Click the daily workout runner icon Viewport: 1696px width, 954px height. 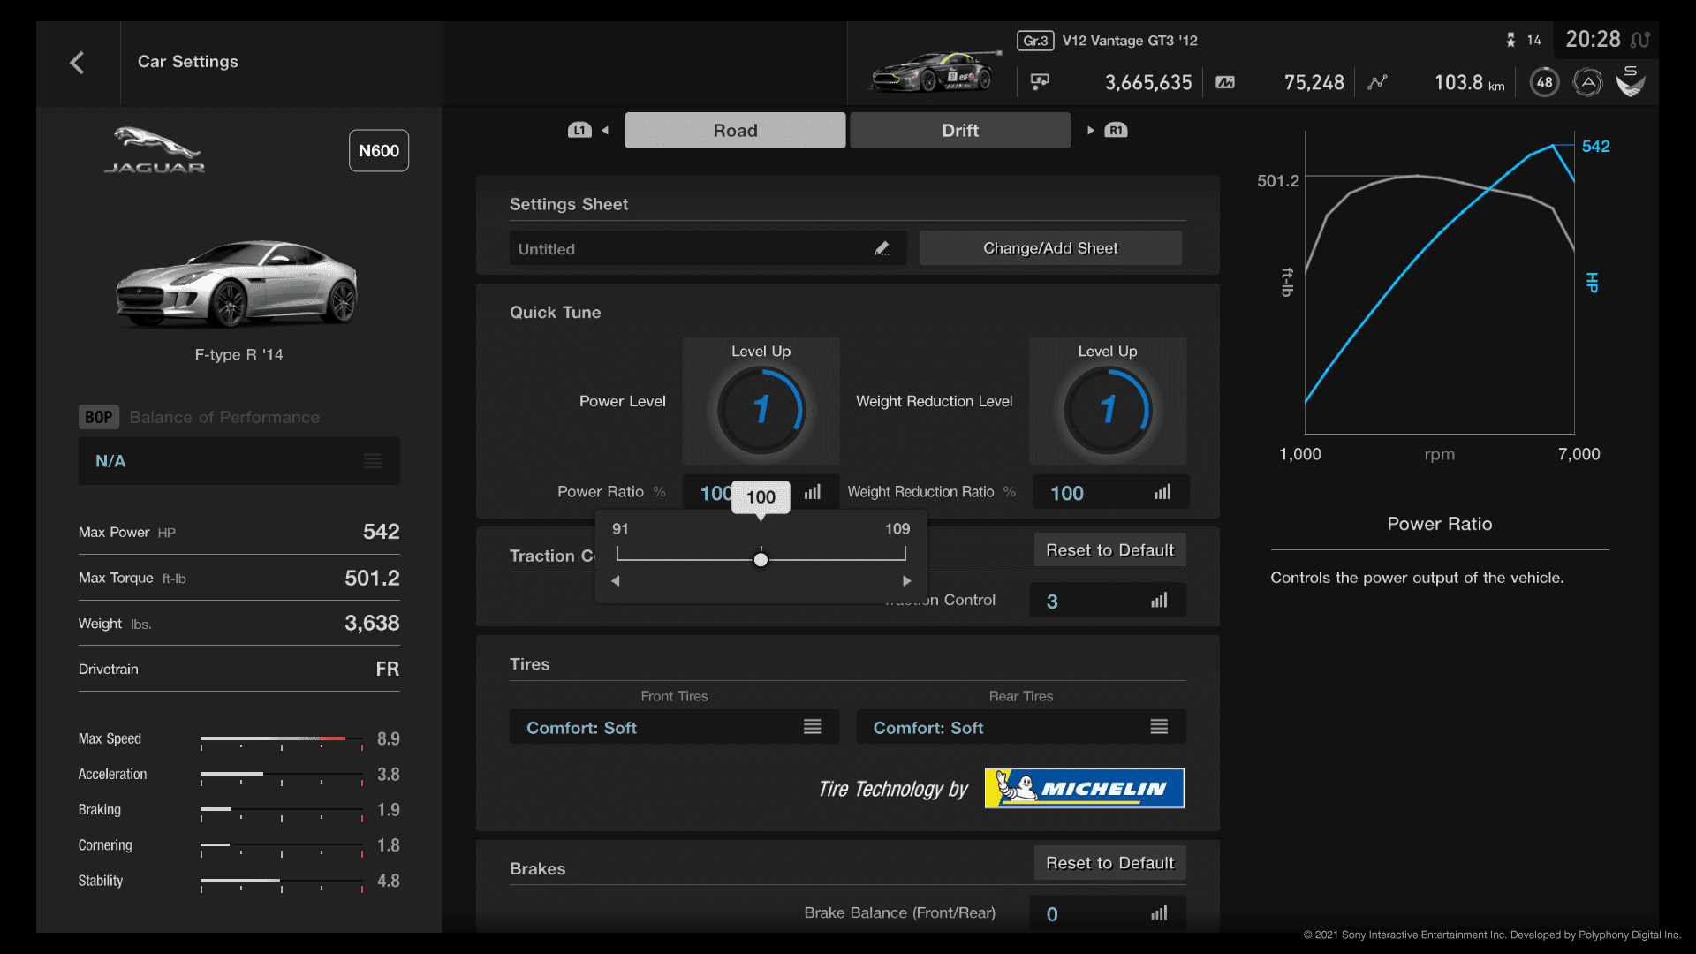click(x=1510, y=40)
